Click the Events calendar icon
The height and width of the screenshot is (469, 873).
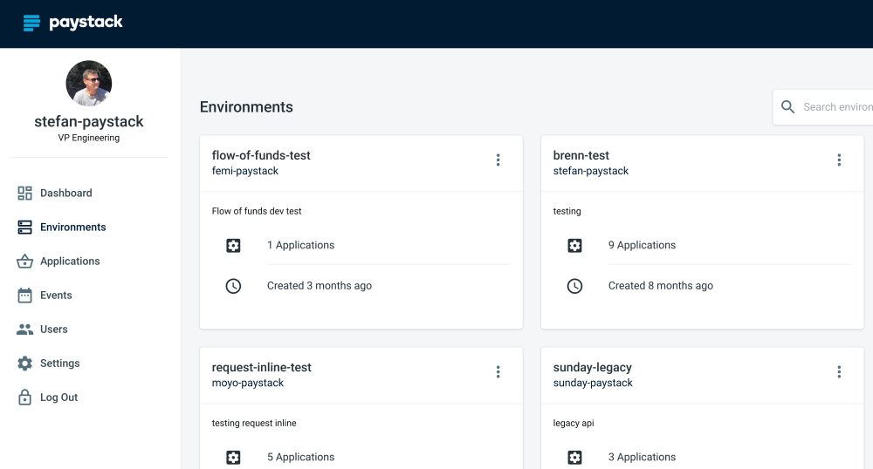pos(24,296)
